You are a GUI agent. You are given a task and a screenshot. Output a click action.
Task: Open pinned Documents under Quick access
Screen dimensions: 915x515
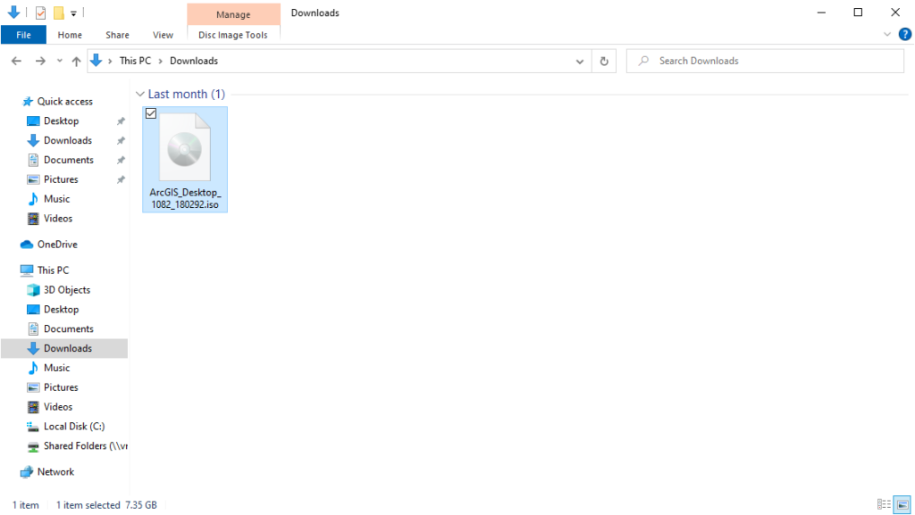click(x=68, y=160)
